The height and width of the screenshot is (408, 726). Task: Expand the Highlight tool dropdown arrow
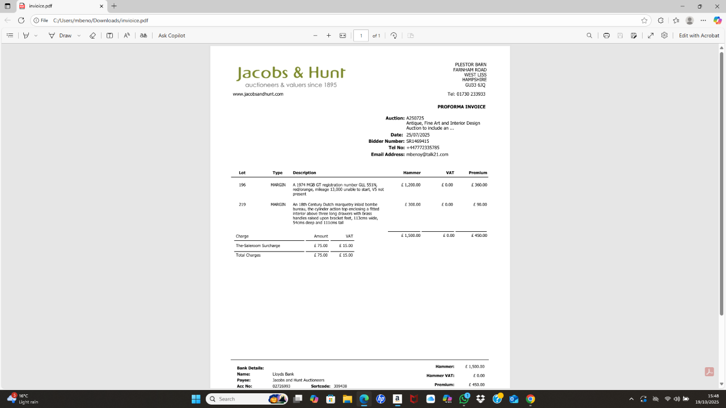(36, 35)
